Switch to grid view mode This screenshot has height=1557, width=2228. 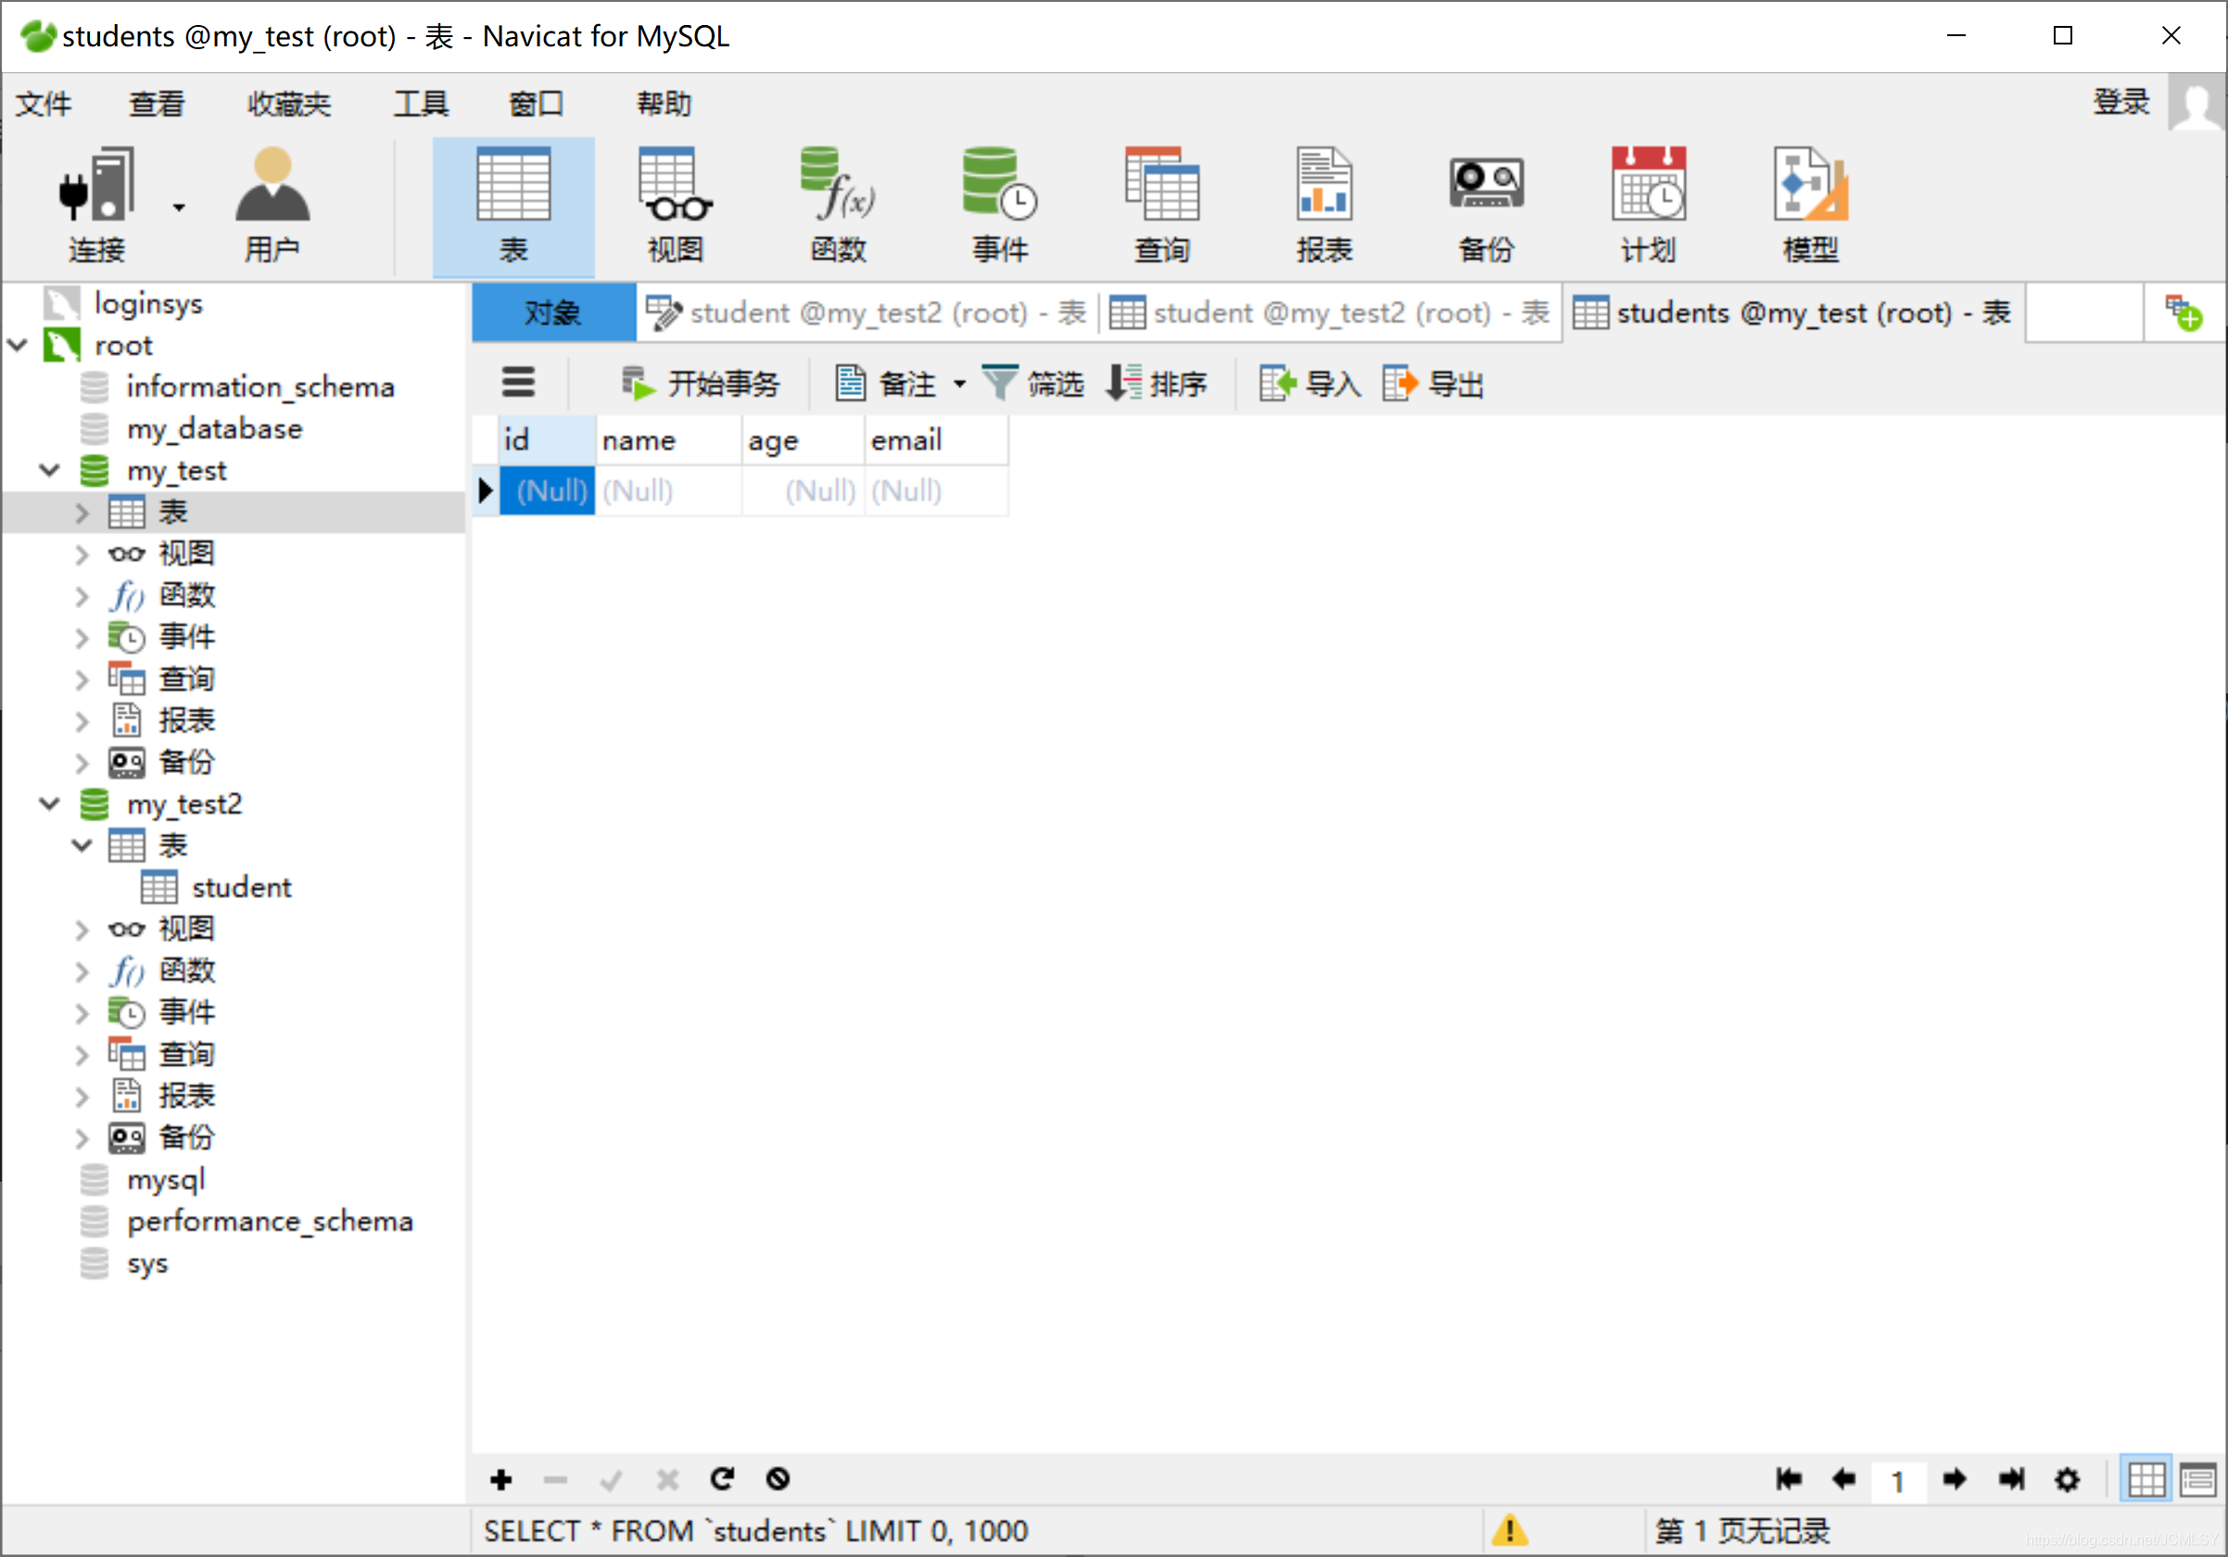click(2146, 1479)
